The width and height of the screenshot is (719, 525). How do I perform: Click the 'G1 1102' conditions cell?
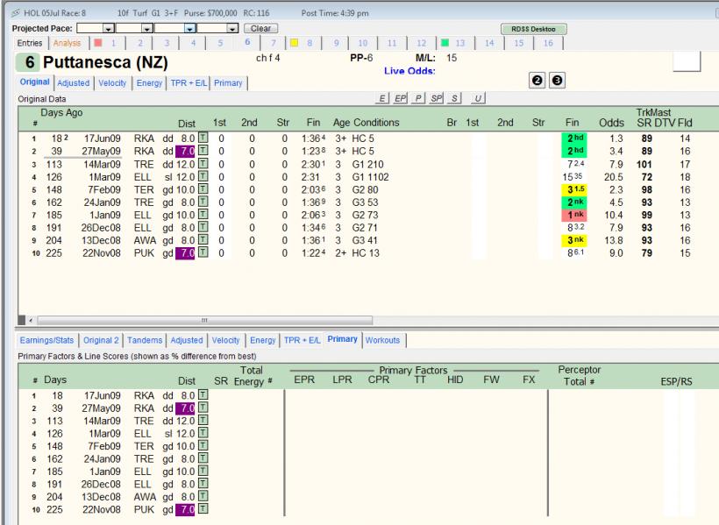(370, 177)
